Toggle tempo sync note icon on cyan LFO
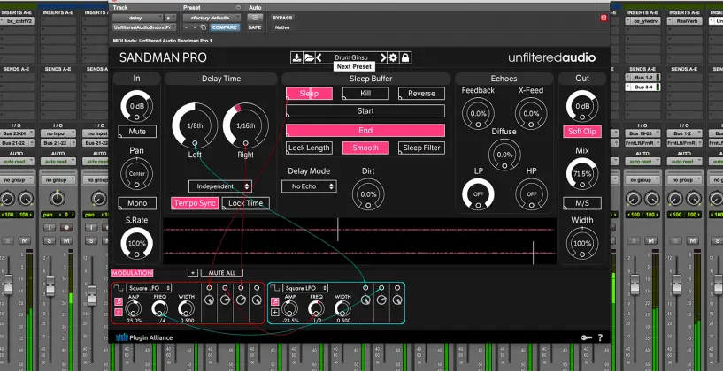This screenshot has width=723, height=371. pyautogui.click(x=275, y=302)
